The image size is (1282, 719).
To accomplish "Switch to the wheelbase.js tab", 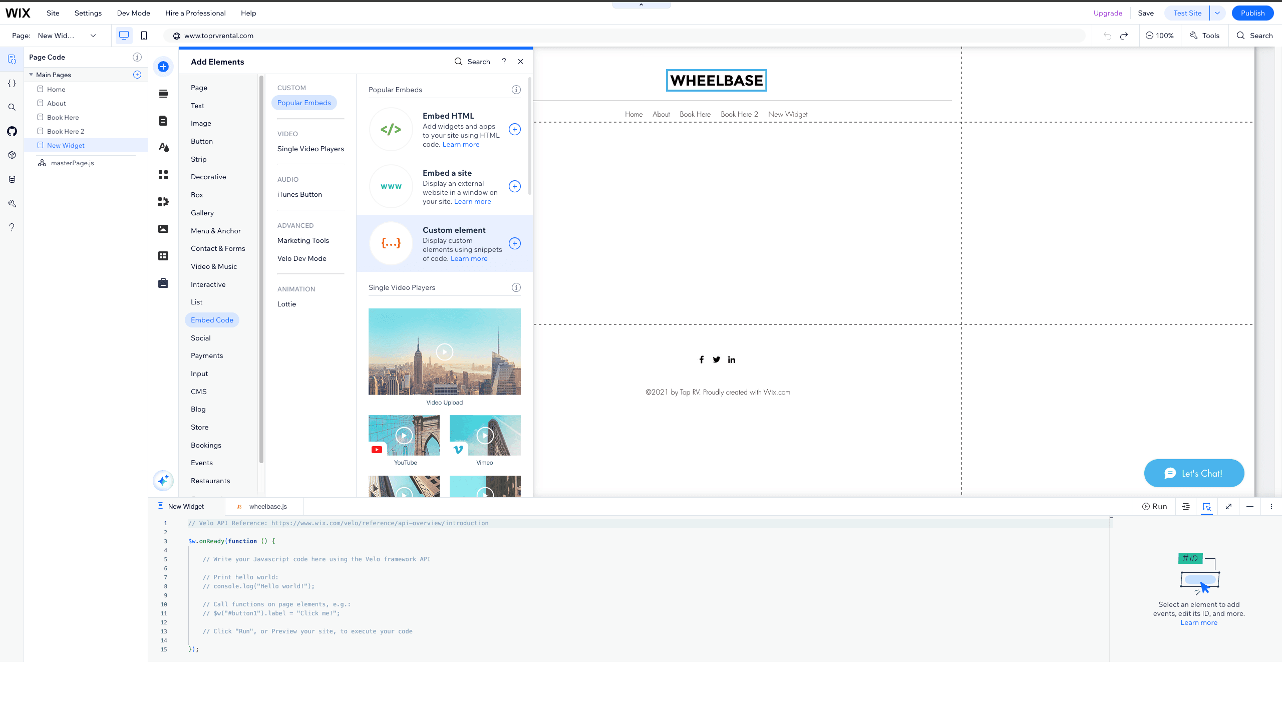I will coord(267,506).
